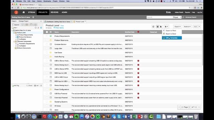Check the Problem Statements row checkbox

(47, 40)
